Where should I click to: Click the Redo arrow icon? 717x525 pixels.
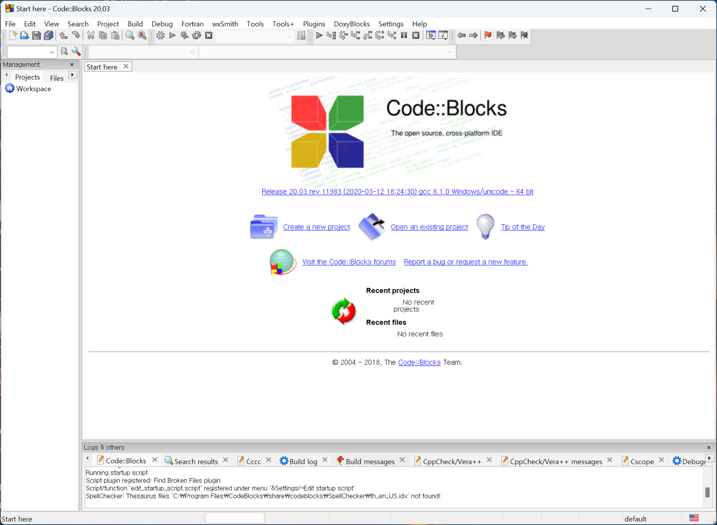coord(76,35)
